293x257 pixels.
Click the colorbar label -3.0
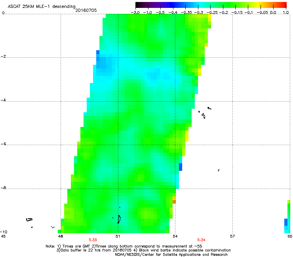135,13
